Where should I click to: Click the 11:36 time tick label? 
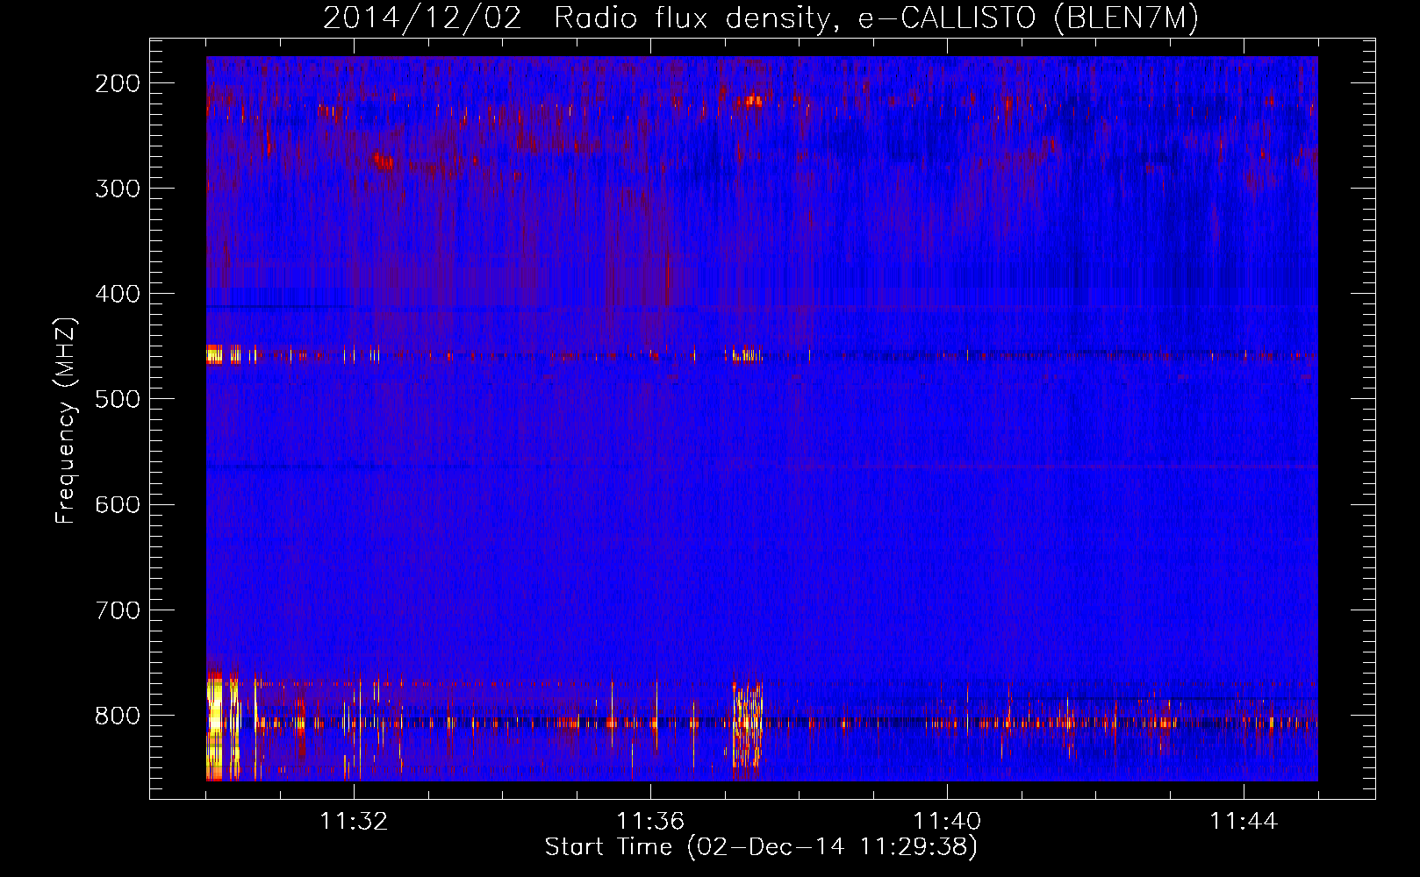coord(650,821)
